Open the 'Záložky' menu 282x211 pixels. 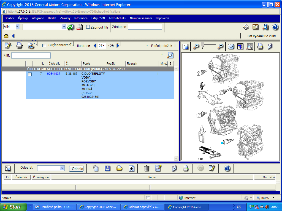click(65, 18)
